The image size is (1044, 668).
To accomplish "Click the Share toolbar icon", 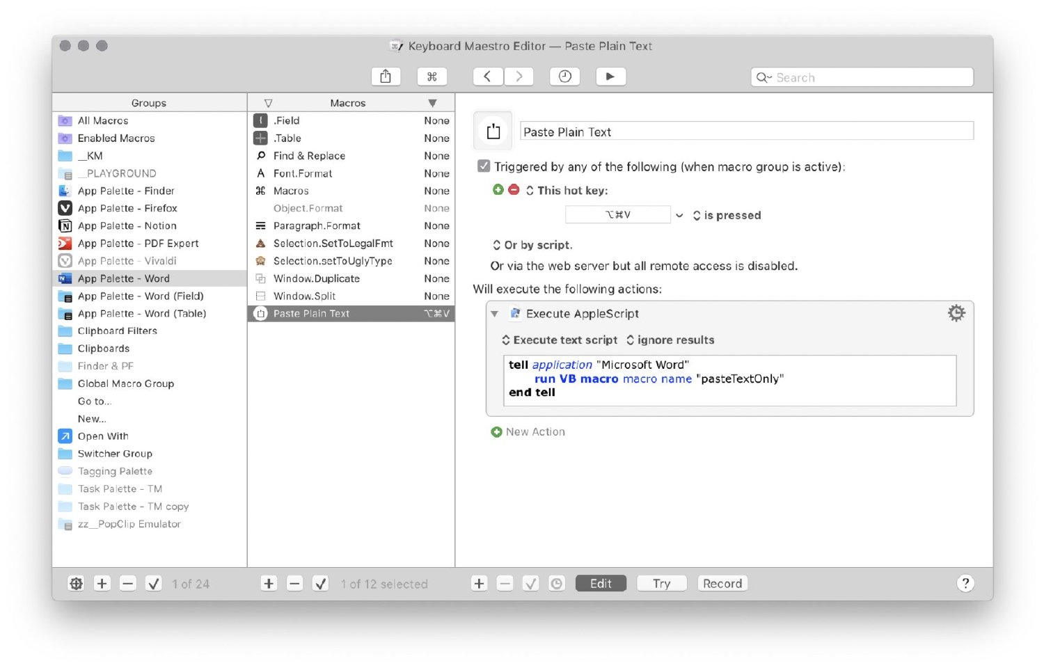I will (x=386, y=77).
